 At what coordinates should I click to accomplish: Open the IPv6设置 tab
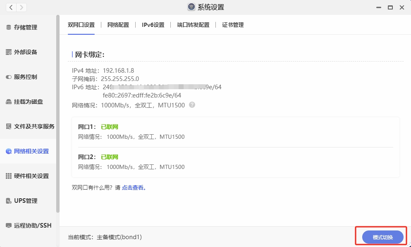[153, 25]
